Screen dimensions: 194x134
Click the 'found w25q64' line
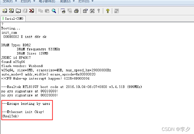point(13,62)
